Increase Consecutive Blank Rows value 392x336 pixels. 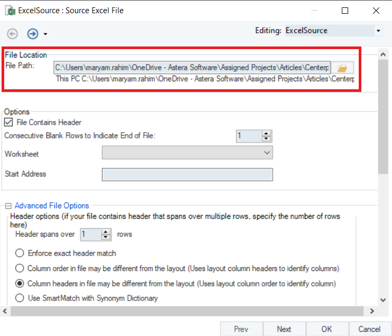(267, 133)
